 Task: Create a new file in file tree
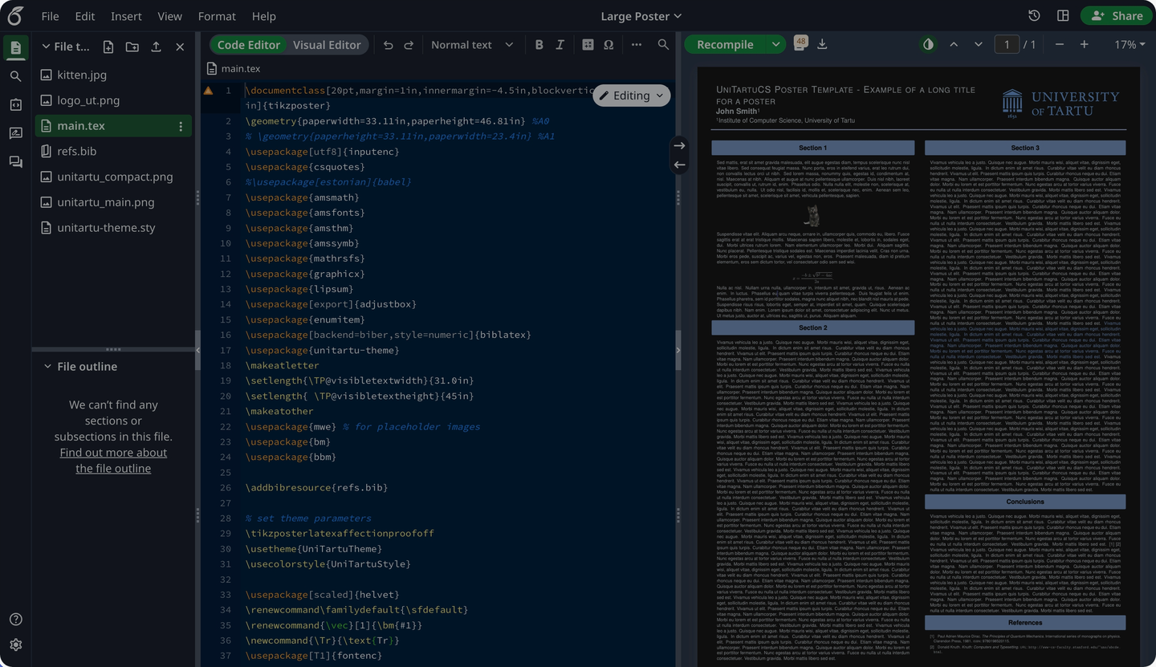click(x=108, y=47)
